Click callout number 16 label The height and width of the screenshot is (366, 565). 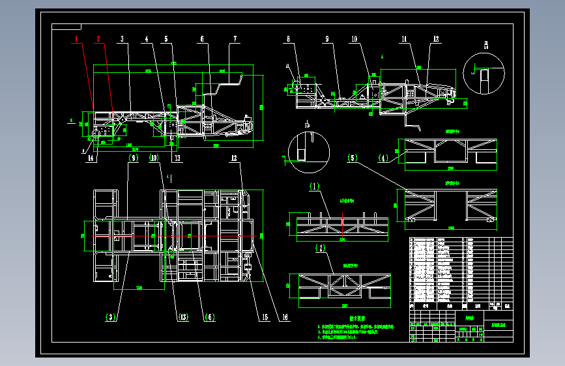pos(285,317)
